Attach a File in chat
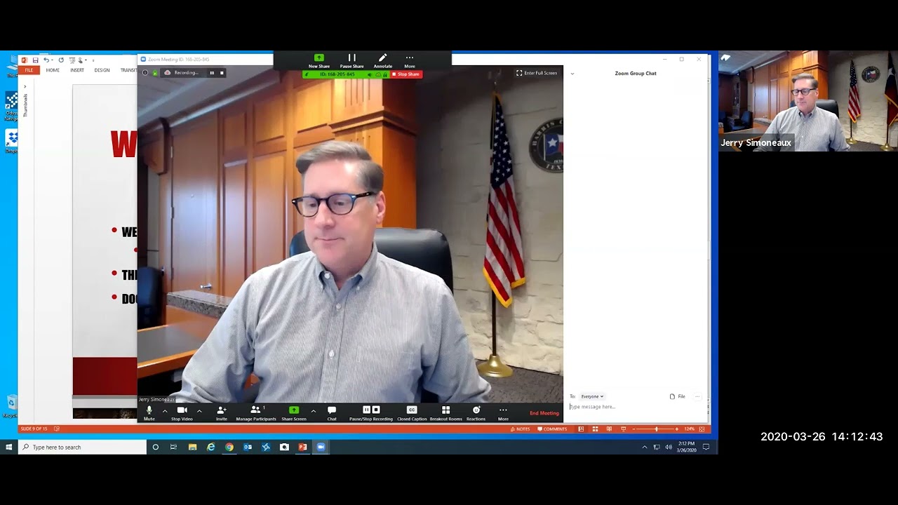898x505 pixels. pyautogui.click(x=678, y=396)
